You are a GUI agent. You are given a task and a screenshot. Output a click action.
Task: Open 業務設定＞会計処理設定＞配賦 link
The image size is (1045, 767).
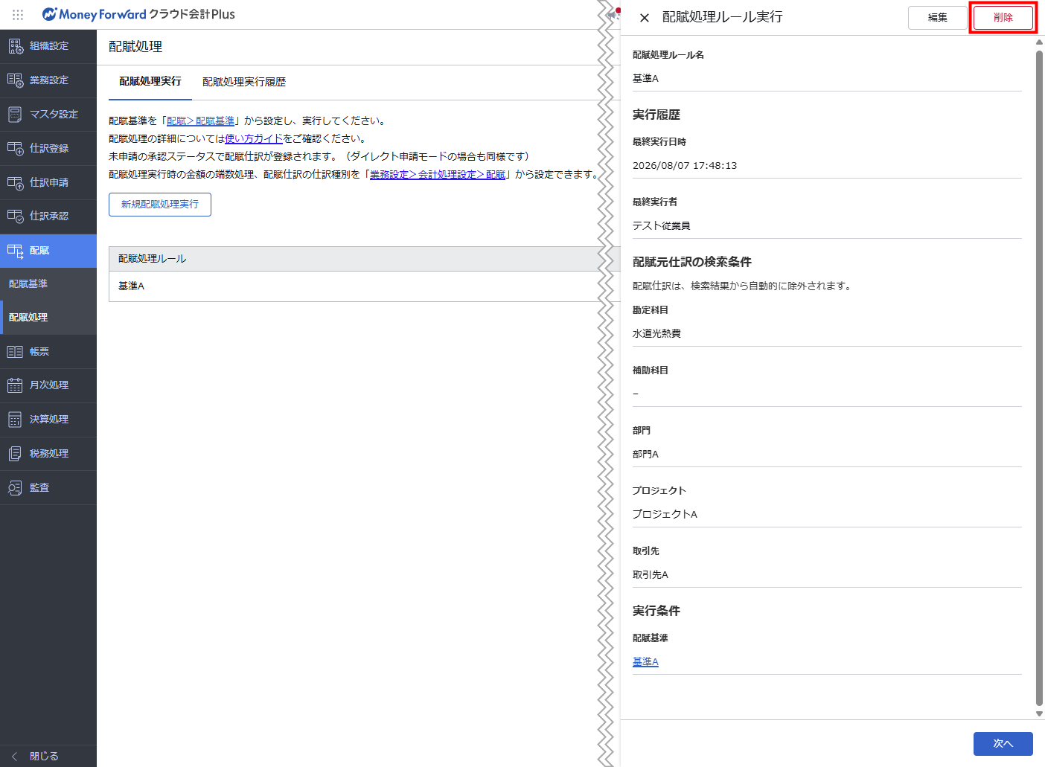click(x=438, y=175)
